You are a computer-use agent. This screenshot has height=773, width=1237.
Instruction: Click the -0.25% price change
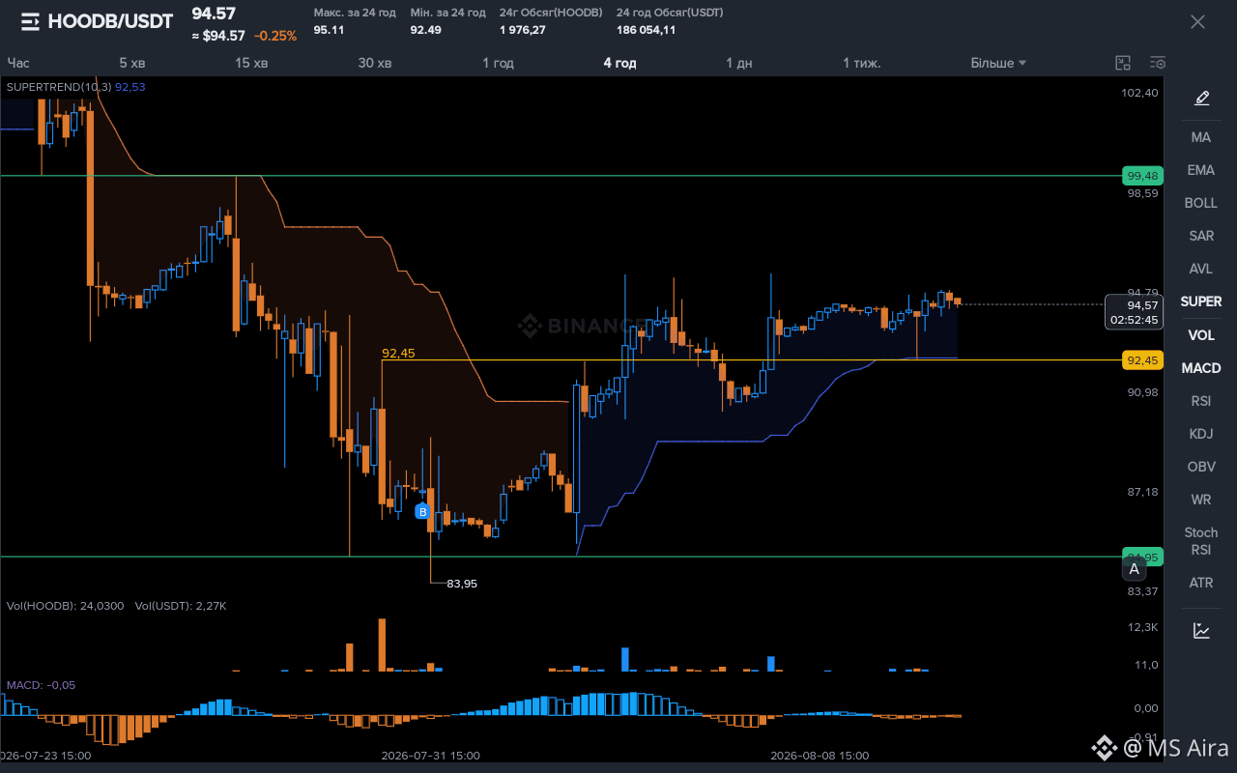tap(275, 36)
